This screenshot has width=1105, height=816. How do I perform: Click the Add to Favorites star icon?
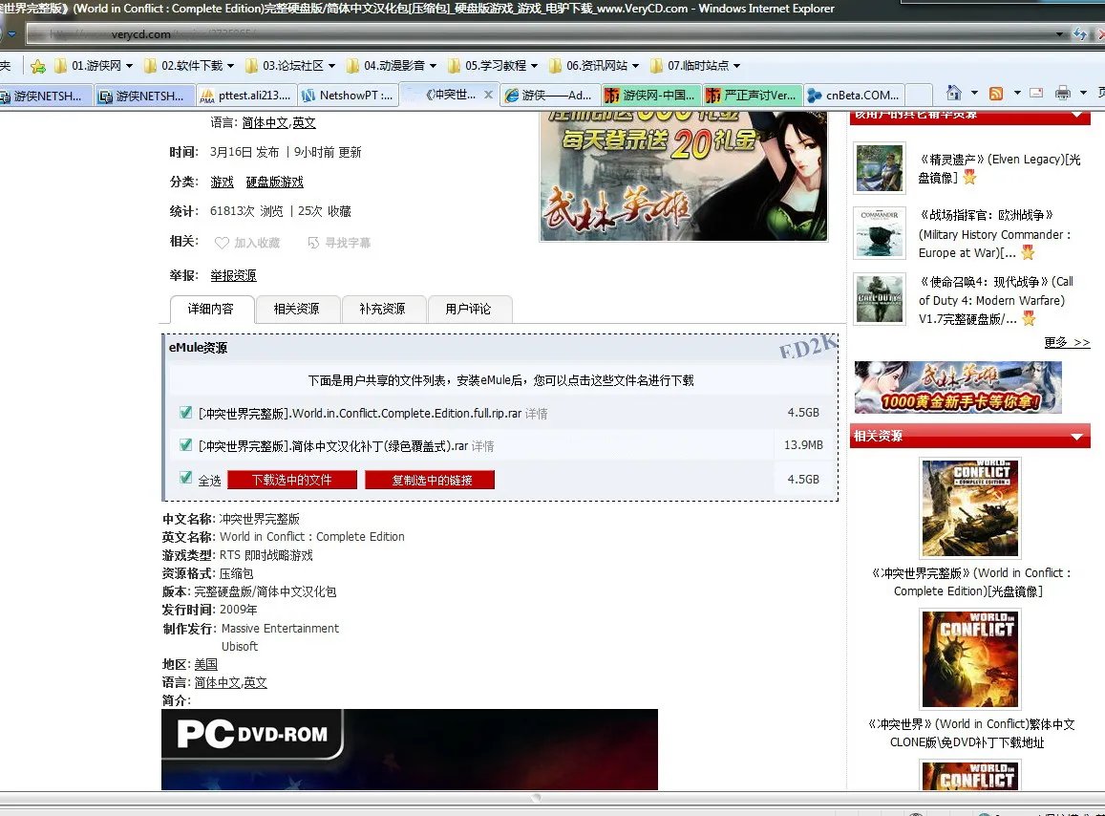[37, 65]
